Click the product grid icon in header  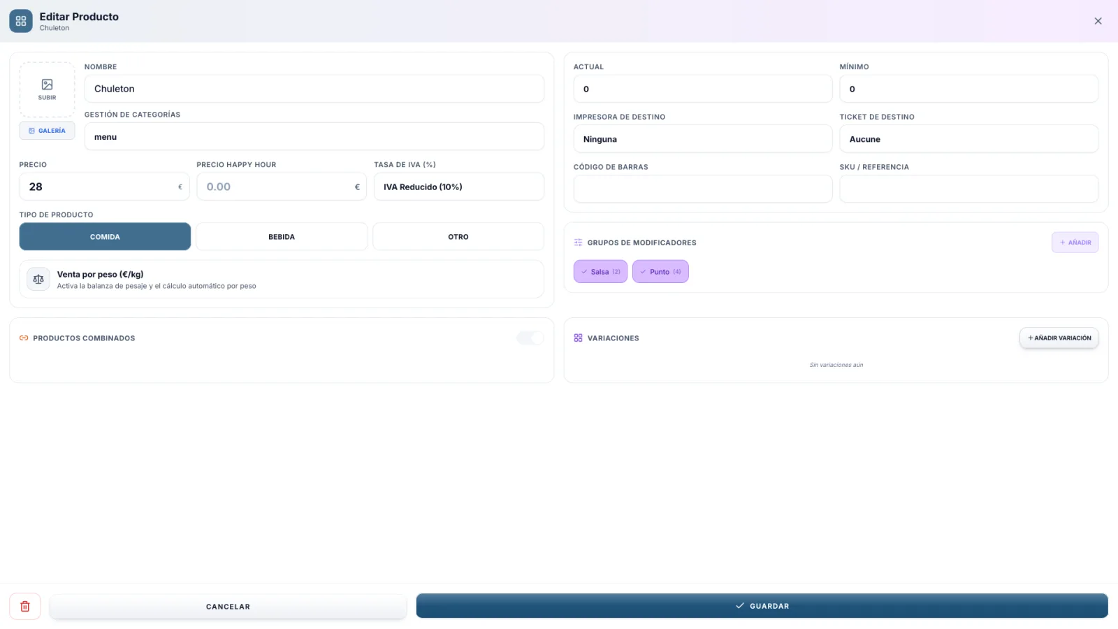21,21
